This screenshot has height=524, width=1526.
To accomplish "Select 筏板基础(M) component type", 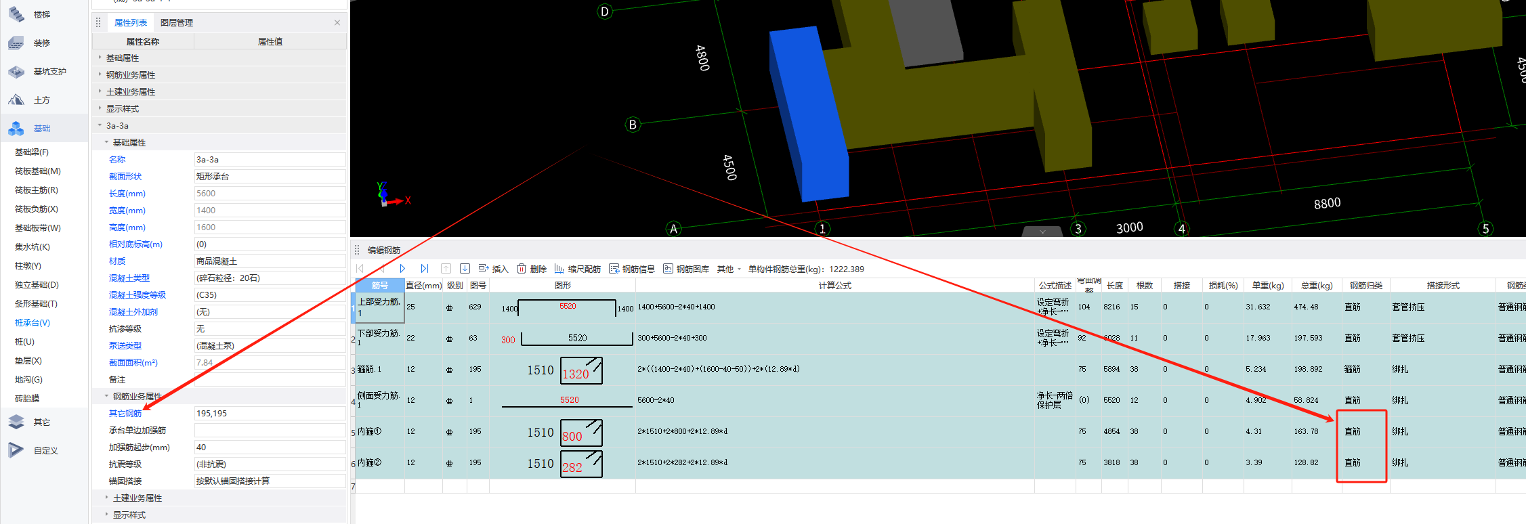I will [x=38, y=171].
